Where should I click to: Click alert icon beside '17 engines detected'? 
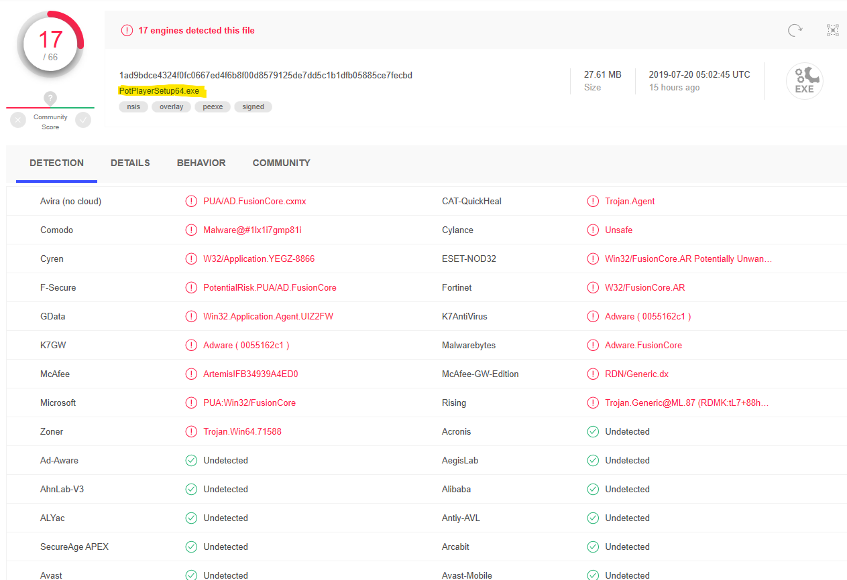pos(127,30)
